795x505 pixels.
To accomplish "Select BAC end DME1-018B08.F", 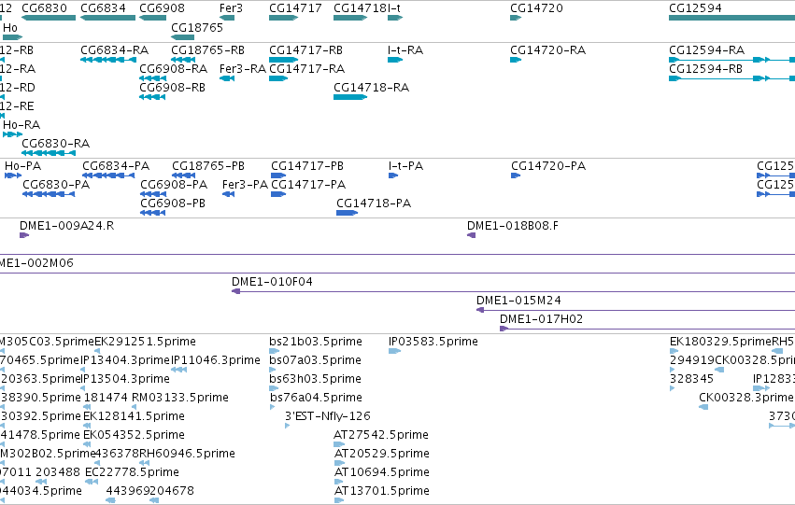I will 472,235.
